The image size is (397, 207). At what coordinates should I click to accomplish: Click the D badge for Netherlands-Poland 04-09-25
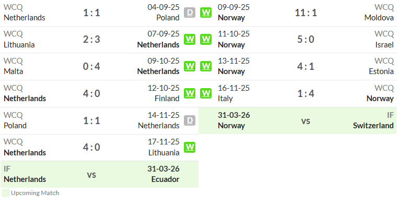190,13
